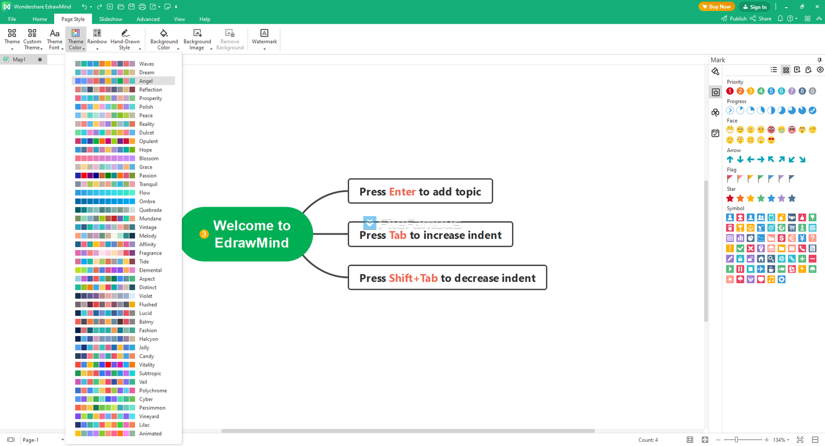Click the Buy Now button
The height and width of the screenshot is (446, 825).
point(716,7)
